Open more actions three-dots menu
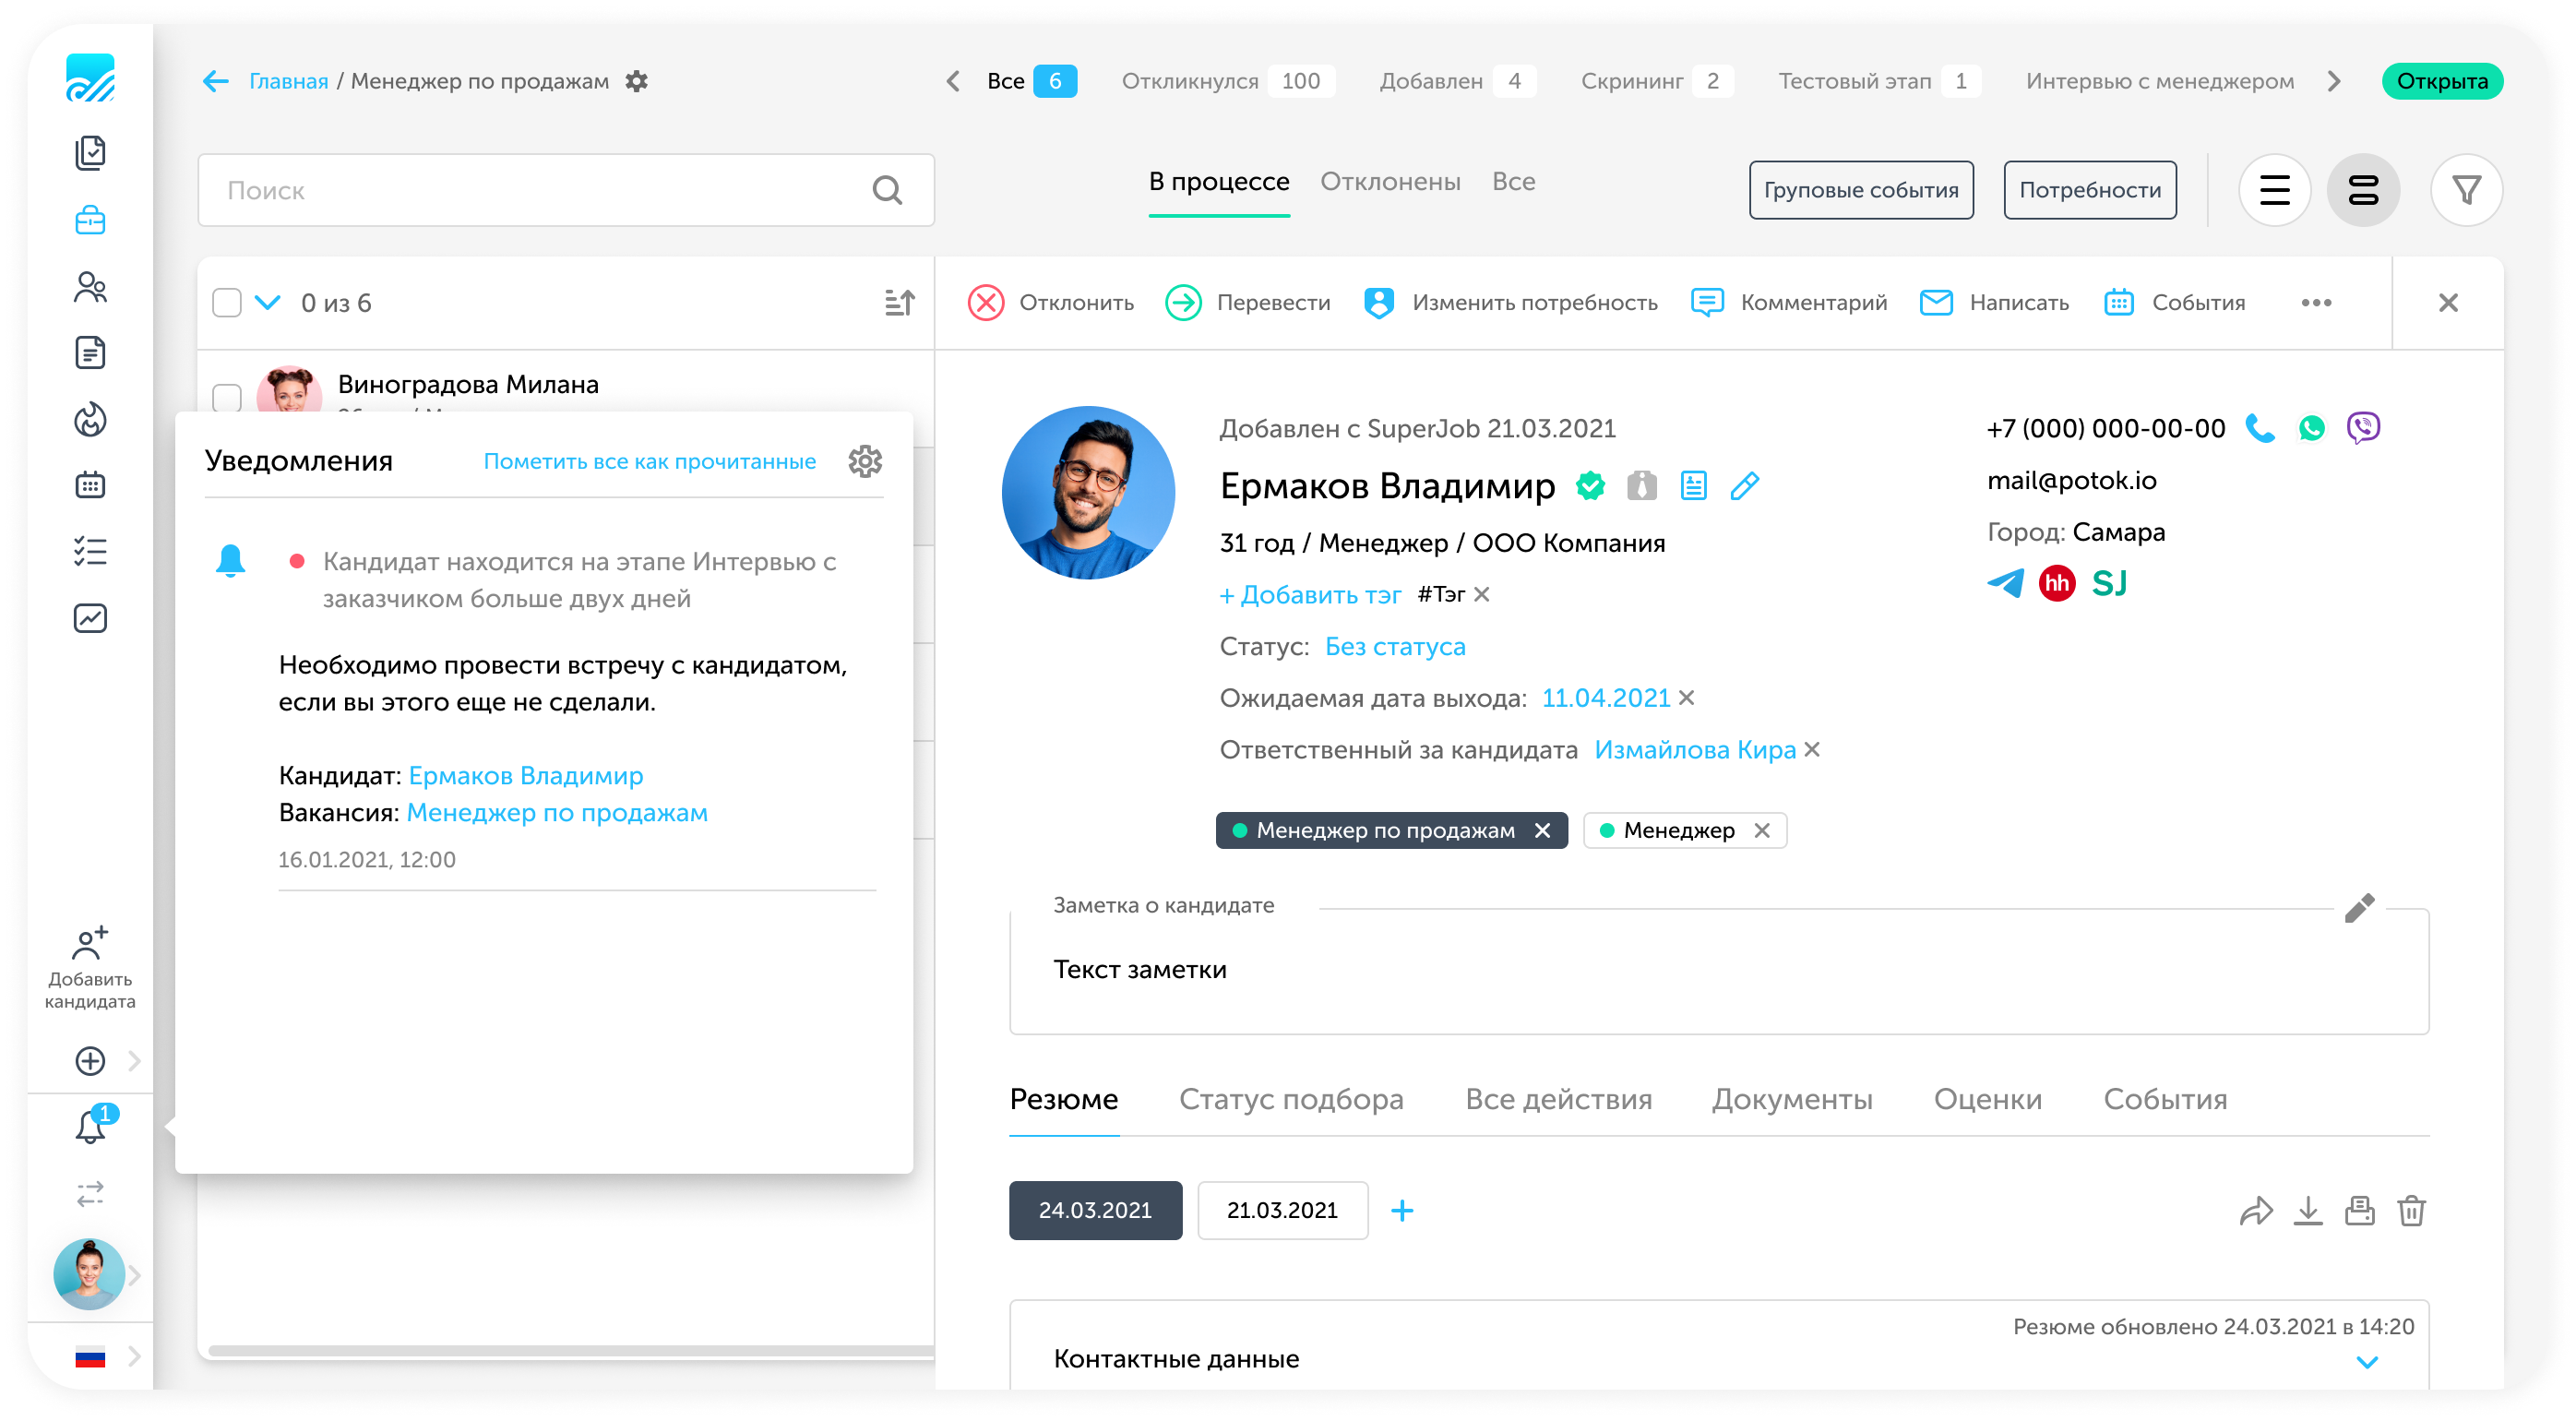 point(2316,302)
